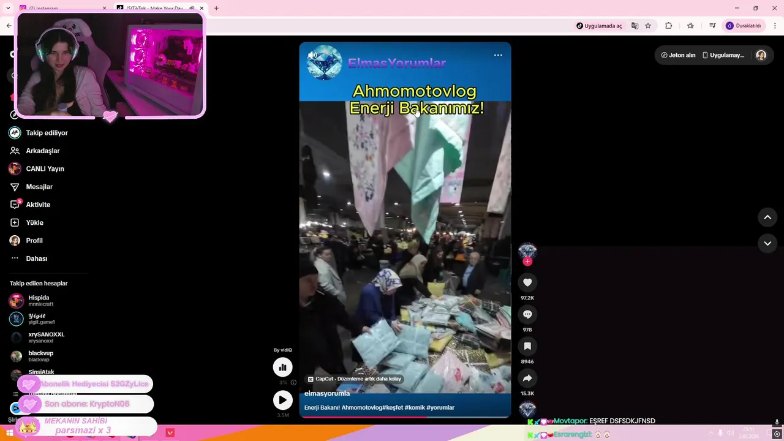
Task: Bookmark this page with the star icon
Action: point(648,26)
